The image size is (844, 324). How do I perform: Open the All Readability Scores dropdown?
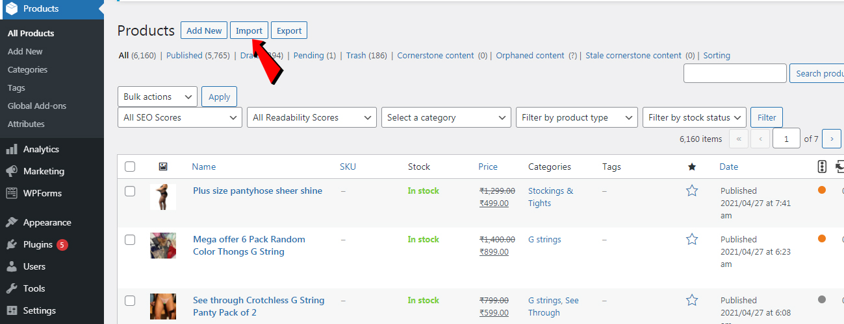(312, 117)
